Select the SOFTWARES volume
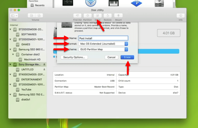Image resolution: width=198 pixels, height=128 pixels. coord(29,34)
